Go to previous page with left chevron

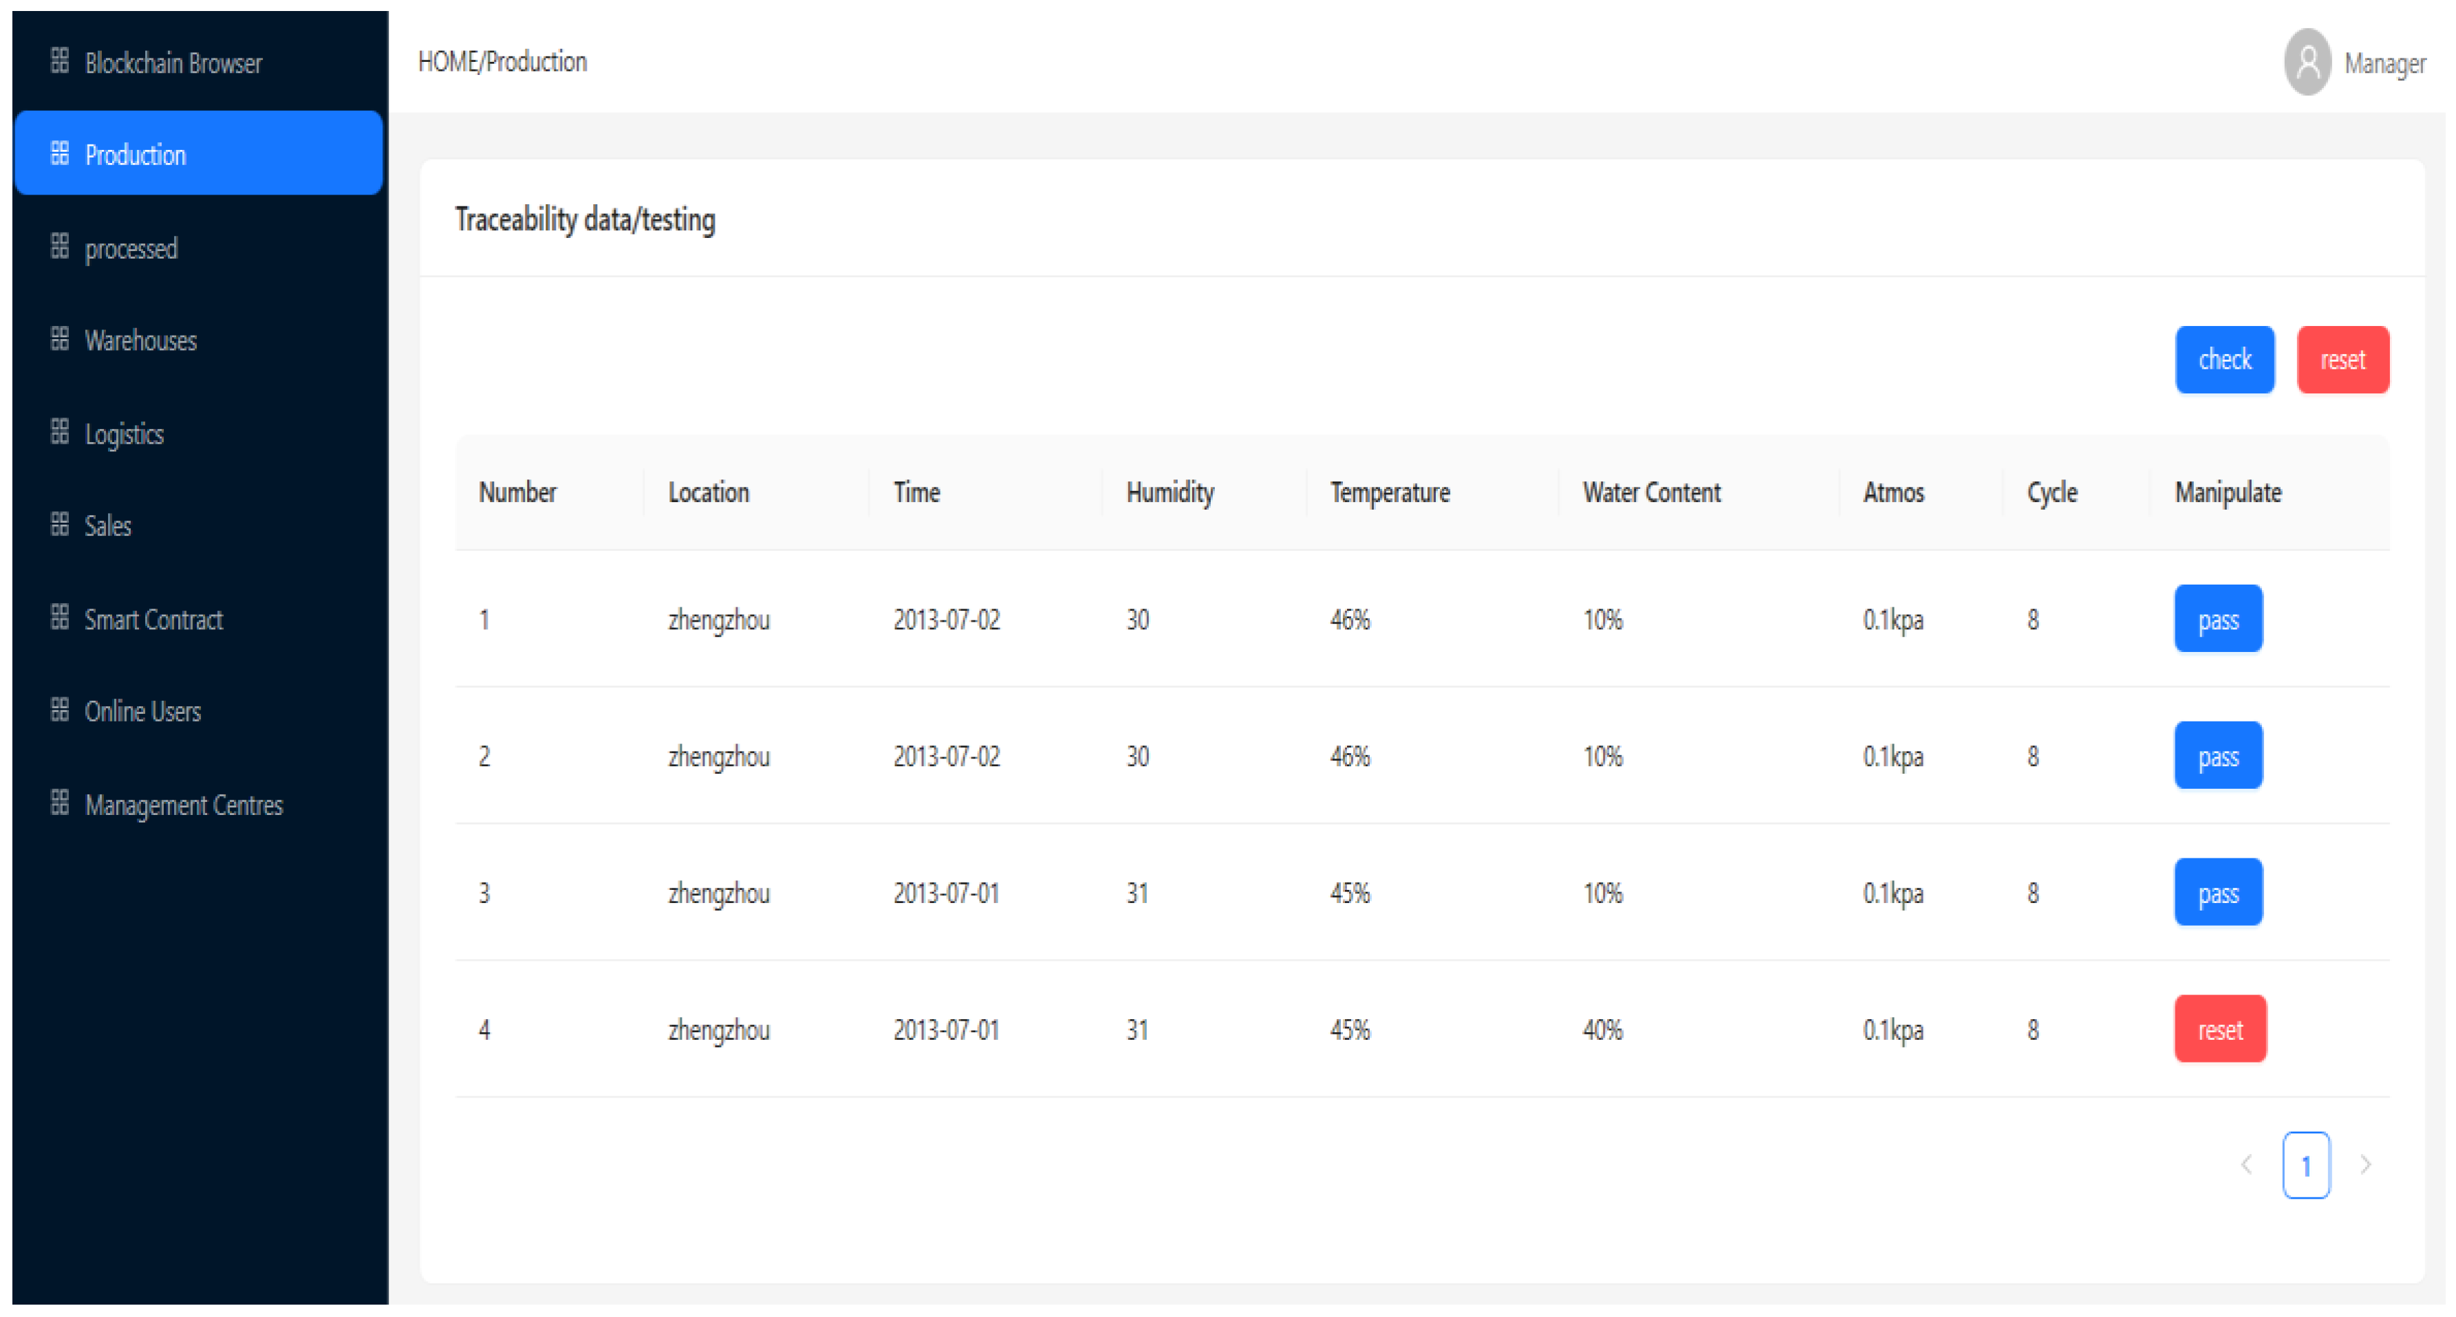[x=2246, y=1164]
